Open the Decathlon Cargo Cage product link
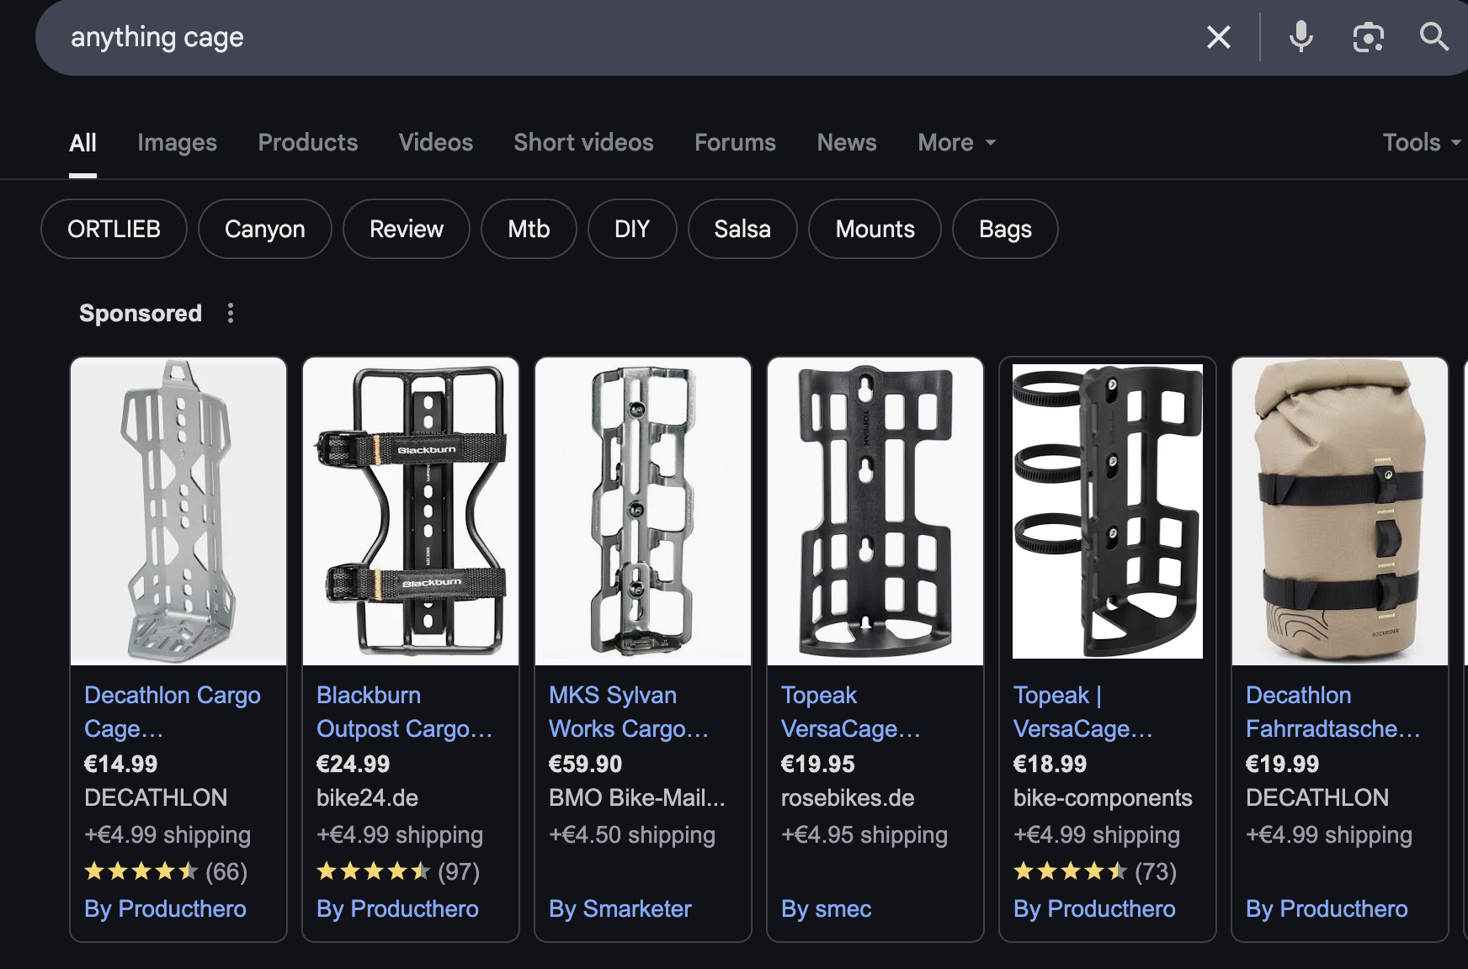Image resolution: width=1468 pixels, height=969 pixels. coord(173,712)
